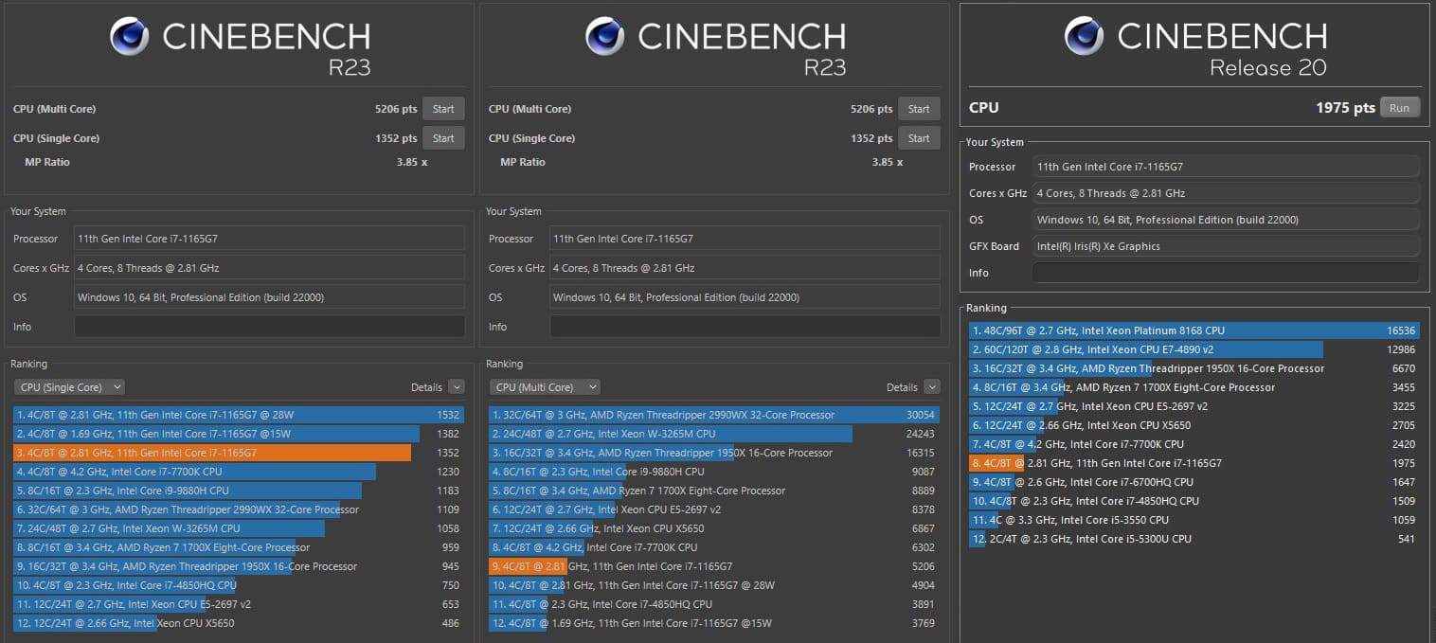Select Ryzen 7 1700X row scoring 8889
1436x643 pixels.
point(714,491)
